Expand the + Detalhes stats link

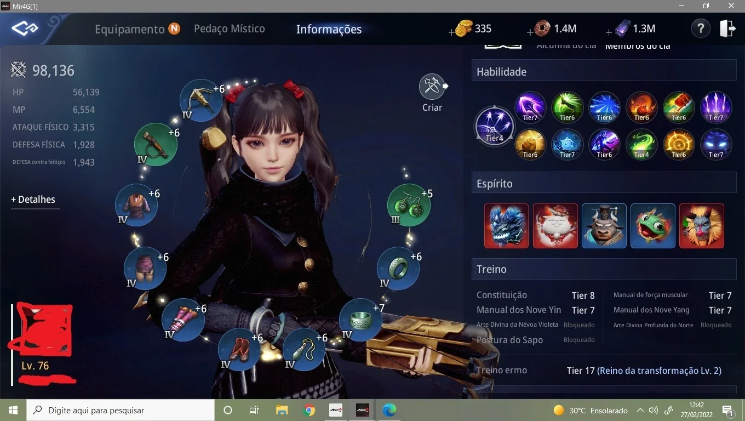(33, 200)
